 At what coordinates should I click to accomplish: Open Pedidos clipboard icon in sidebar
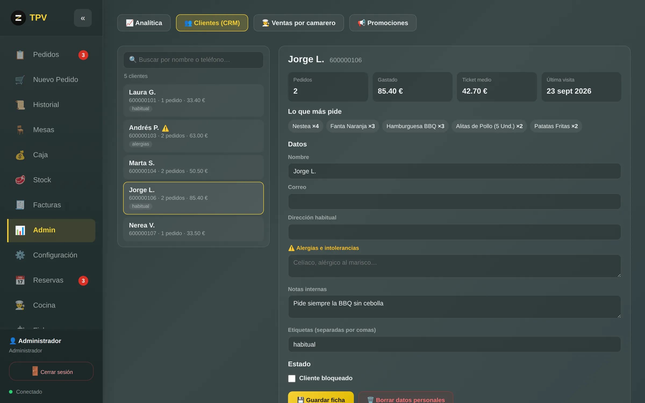coord(20,55)
